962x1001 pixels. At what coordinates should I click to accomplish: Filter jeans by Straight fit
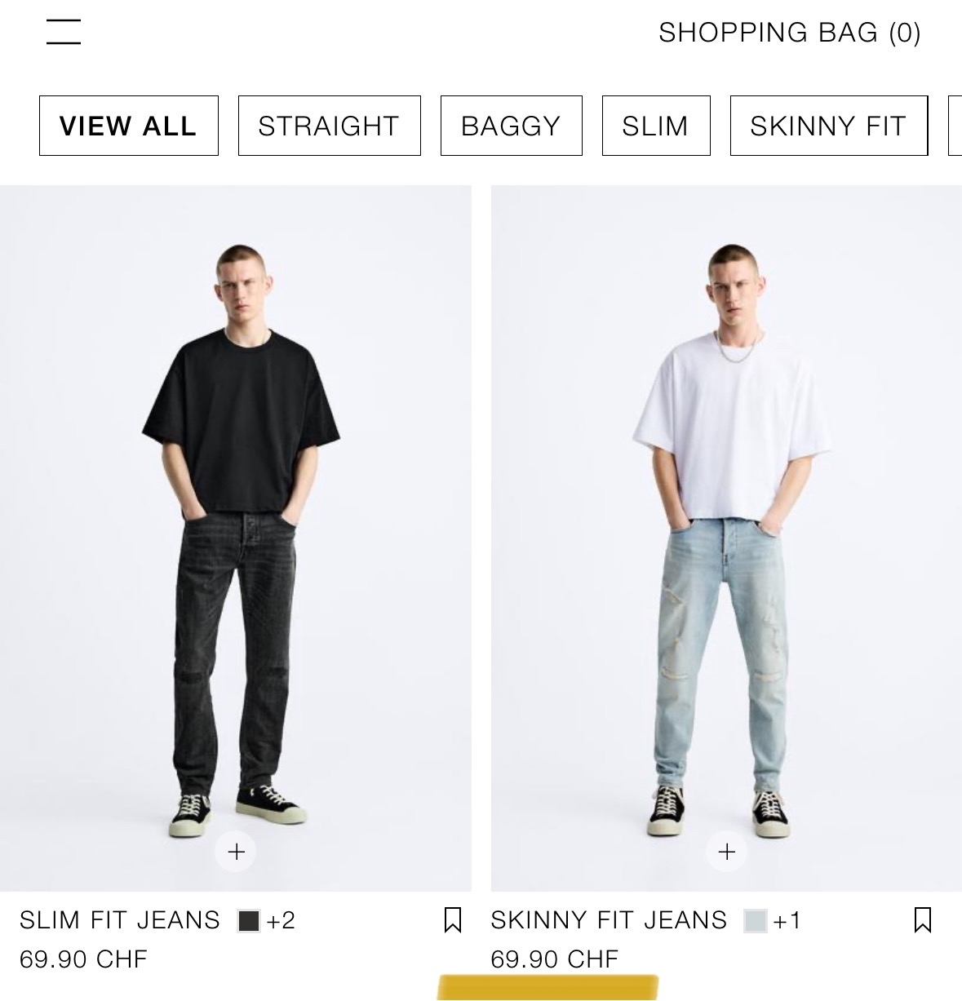coord(329,126)
